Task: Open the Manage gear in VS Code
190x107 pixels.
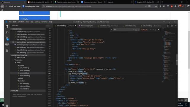Action: coord(7,106)
